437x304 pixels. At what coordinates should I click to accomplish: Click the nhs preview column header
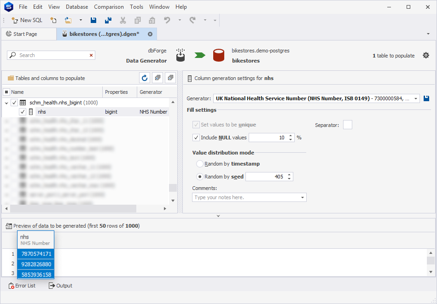pyautogui.click(x=35, y=240)
